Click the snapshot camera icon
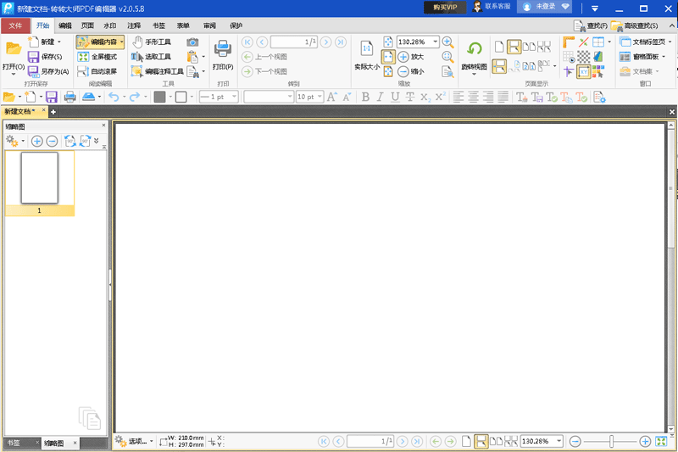The height and width of the screenshot is (452, 678). pyautogui.click(x=192, y=42)
